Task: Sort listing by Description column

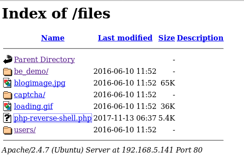Action: pos(200,38)
